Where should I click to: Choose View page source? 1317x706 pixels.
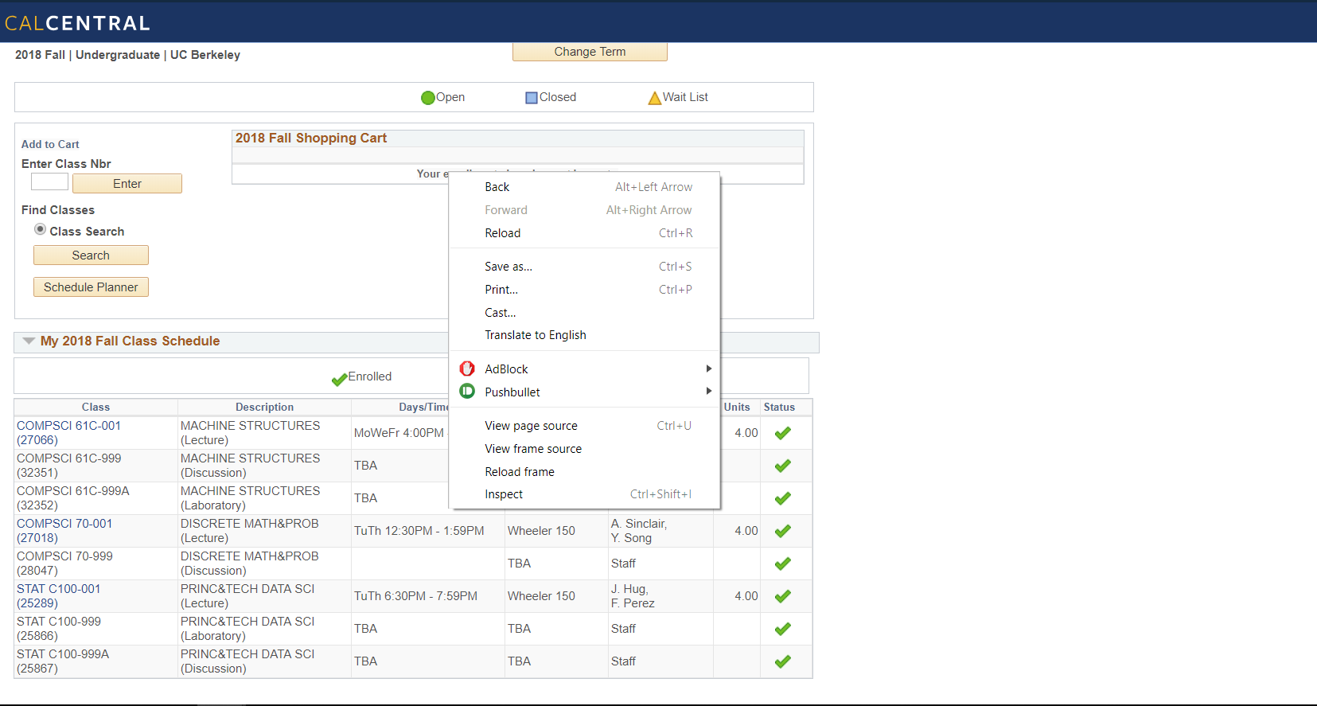[585, 426]
